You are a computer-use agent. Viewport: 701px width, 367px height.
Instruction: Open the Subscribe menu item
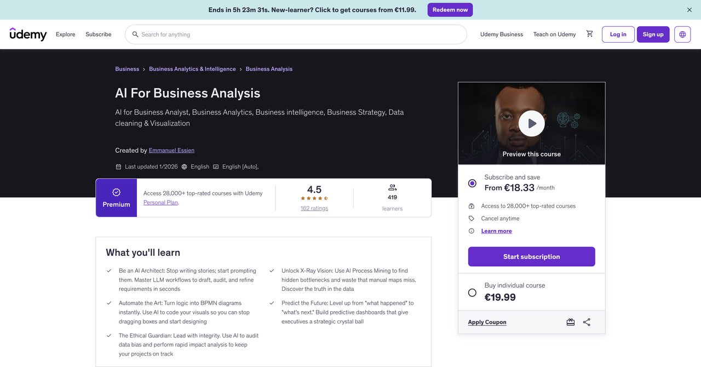(99, 35)
